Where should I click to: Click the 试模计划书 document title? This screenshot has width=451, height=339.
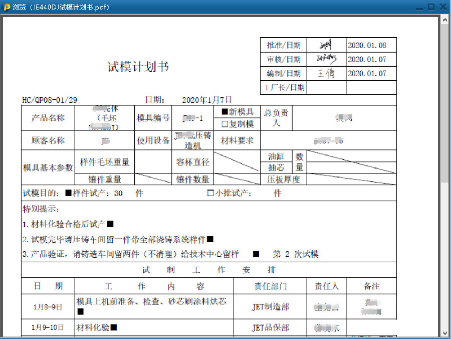coord(138,67)
